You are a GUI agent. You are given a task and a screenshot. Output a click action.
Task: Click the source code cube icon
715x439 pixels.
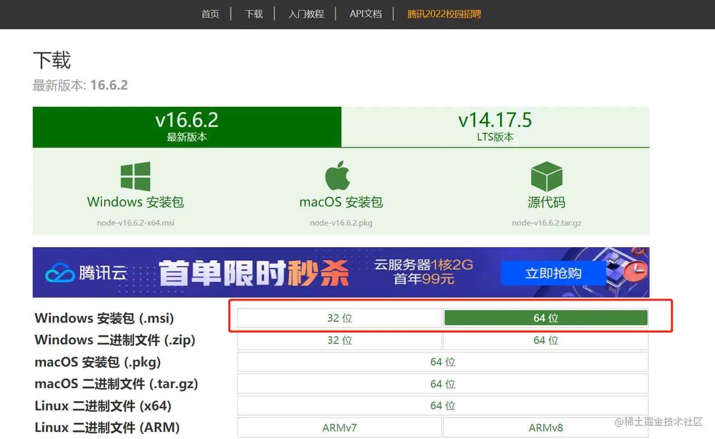(547, 176)
